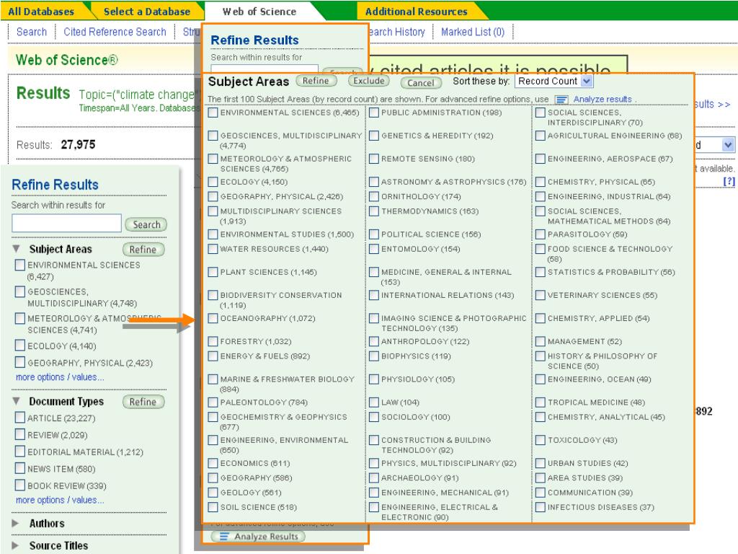The height and width of the screenshot is (554, 738).
Task: Click the Search button in left Refine Results
Action: pyautogui.click(x=146, y=225)
